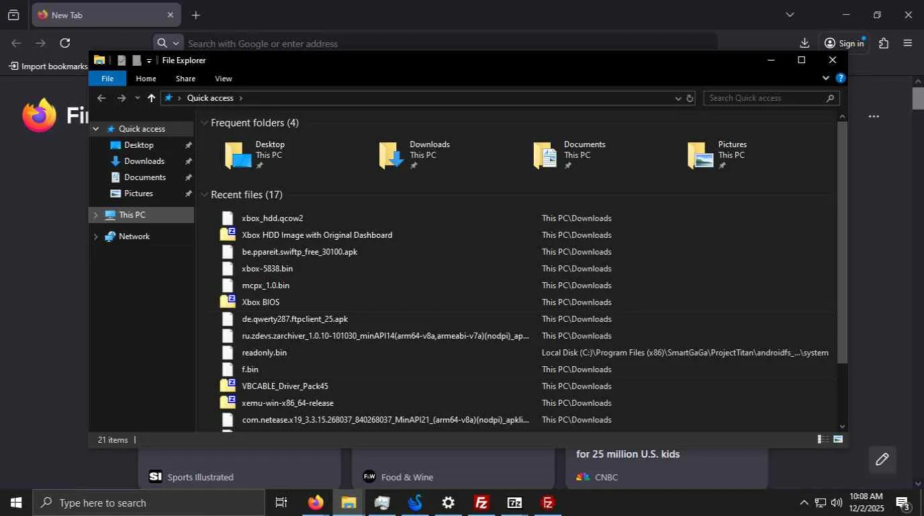The width and height of the screenshot is (924, 516).
Task: Select the xbox_hdd.qcow2 file
Action: click(x=272, y=218)
